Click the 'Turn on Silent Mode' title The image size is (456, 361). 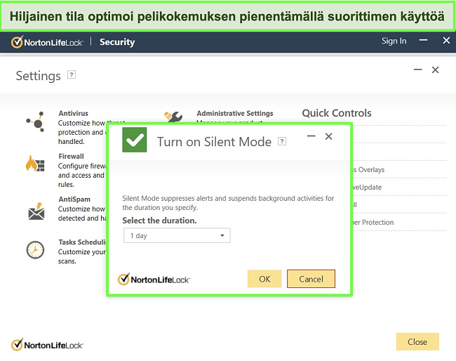214,142
